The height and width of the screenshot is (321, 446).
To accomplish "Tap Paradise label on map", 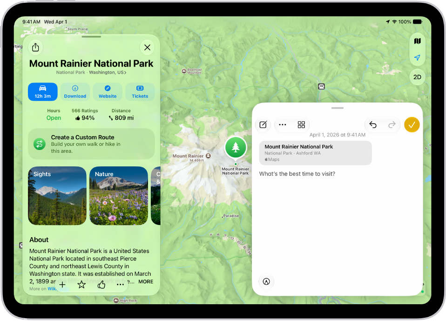I will (231, 216).
